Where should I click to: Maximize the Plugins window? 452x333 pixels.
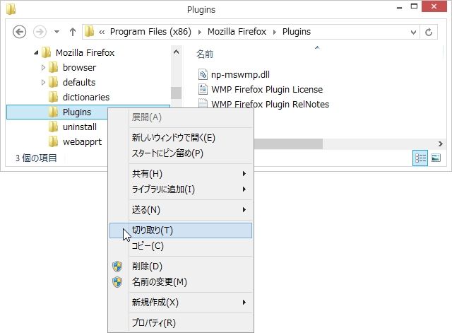tap(414, 6)
